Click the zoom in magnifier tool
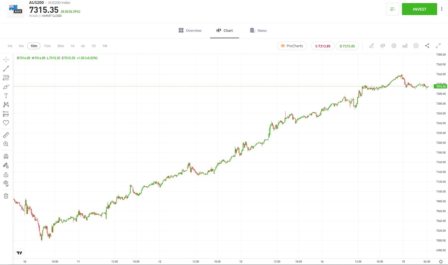 point(6,144)
